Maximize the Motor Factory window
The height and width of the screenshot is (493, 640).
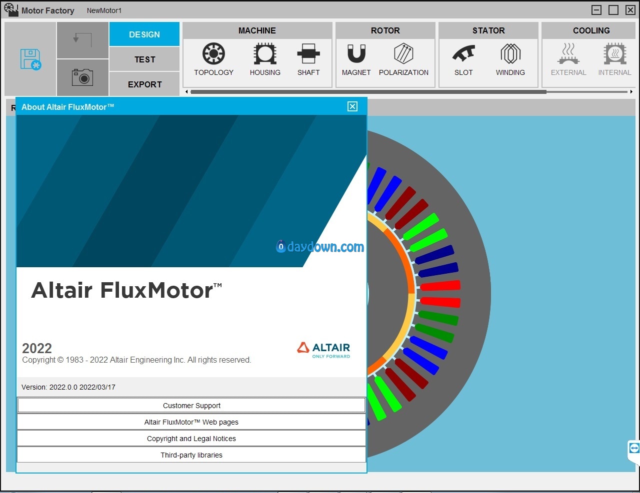(613, 10)
